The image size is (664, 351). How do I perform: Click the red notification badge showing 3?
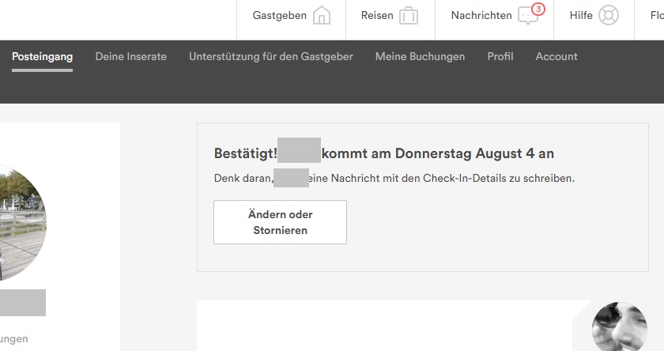tap(538, 9)
